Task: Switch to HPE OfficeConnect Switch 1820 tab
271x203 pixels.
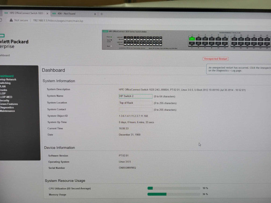Action: pos(26,13)
